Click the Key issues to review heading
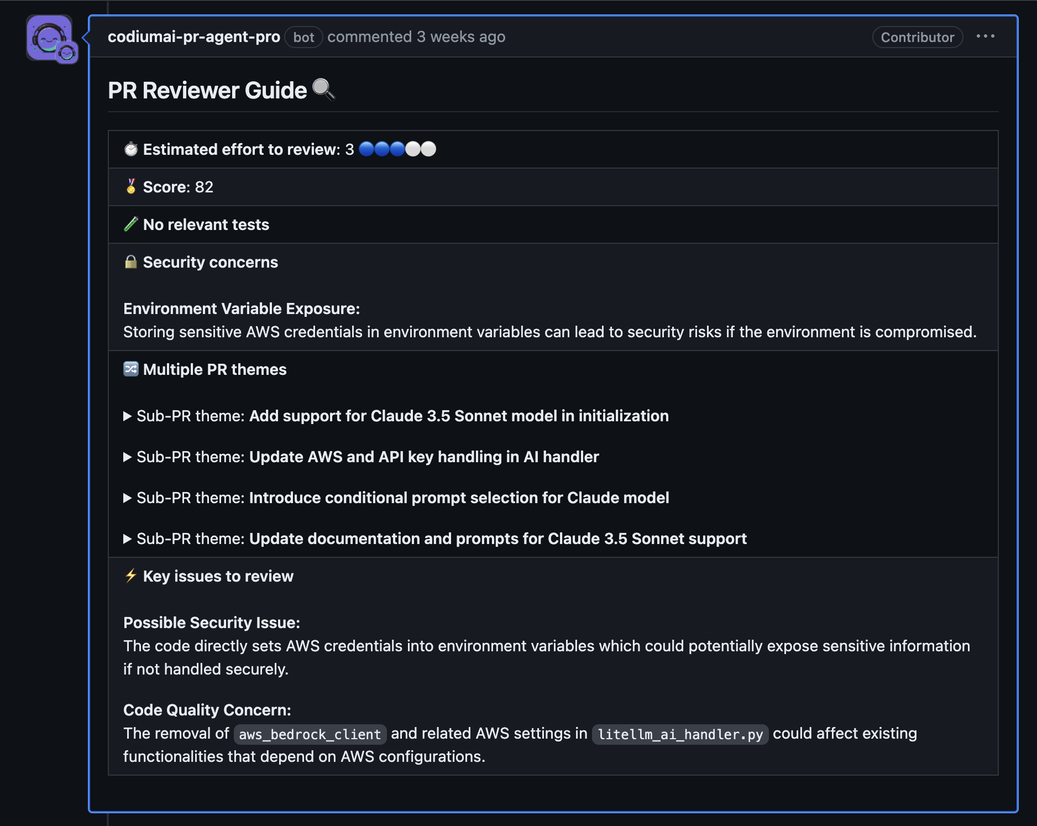The image size is (1037, 826). coord(218,576)
